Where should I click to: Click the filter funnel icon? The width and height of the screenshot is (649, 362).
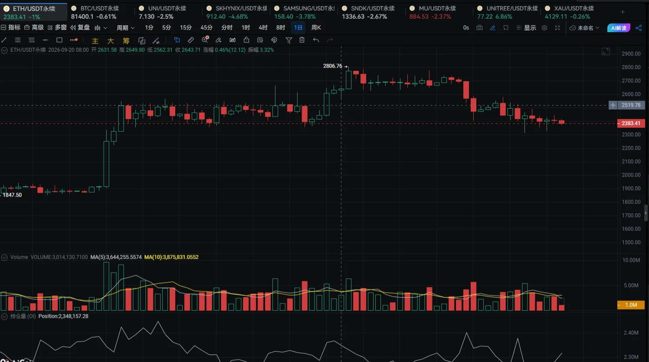pos(288,40)
